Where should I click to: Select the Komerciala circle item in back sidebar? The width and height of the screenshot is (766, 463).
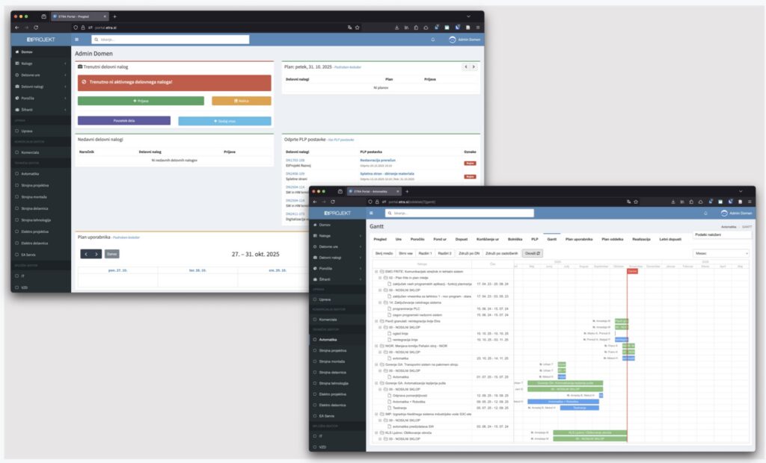(17, 152)
